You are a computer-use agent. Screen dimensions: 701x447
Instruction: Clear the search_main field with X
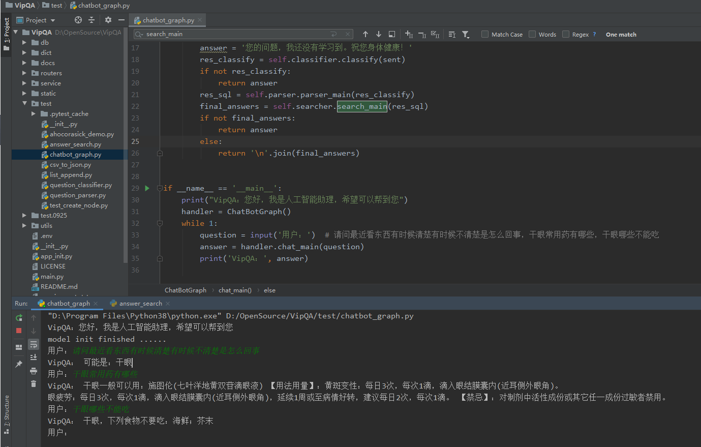(x=348, y=34)
